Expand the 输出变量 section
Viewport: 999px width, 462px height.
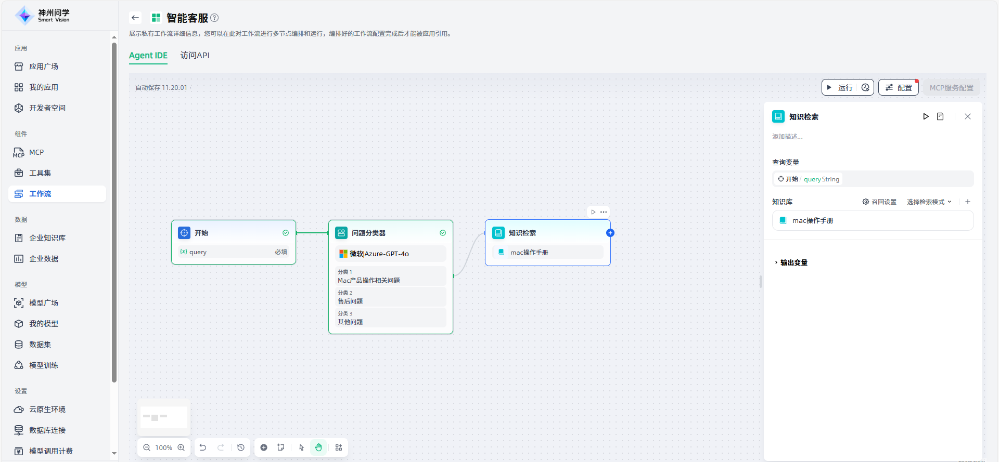791,262
